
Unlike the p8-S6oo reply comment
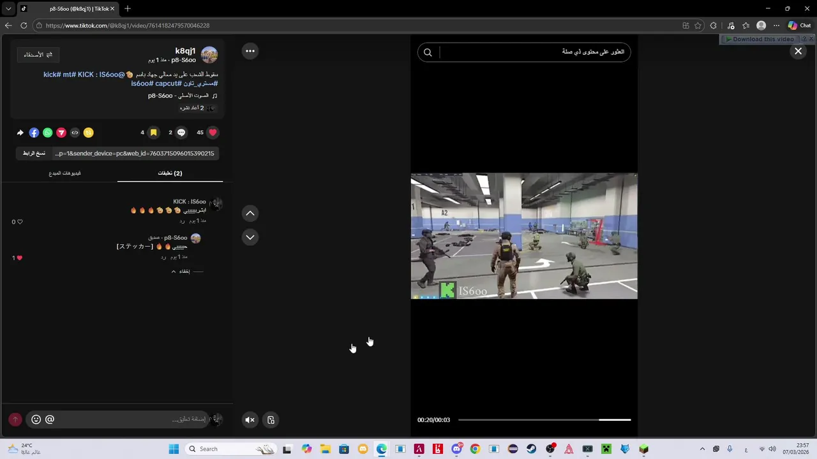click(x=20, y=258)
